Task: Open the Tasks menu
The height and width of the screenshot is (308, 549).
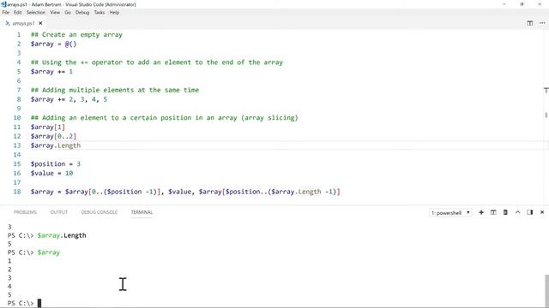Action: (x=100, y=12)
